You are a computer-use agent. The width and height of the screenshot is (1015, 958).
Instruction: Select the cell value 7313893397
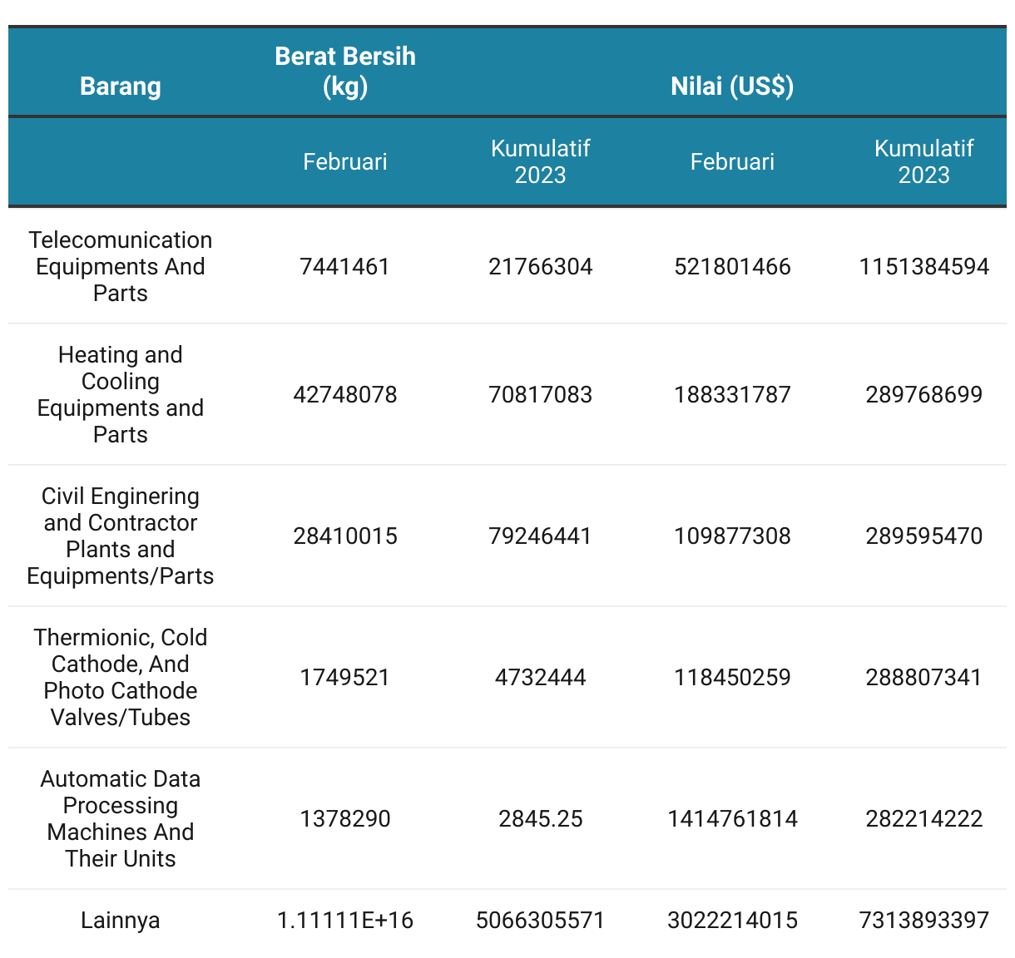[924, 920]
